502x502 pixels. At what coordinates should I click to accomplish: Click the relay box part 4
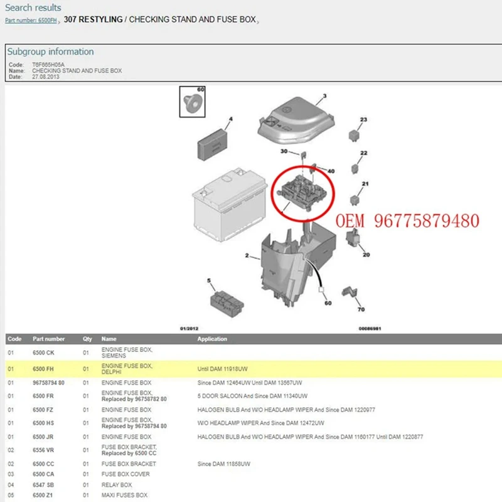point(213,144)
